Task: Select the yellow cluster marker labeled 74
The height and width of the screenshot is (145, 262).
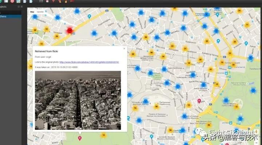Action: tap(135, 108)
